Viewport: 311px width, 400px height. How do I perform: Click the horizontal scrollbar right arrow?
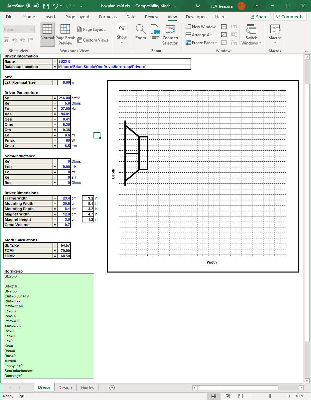301,388
